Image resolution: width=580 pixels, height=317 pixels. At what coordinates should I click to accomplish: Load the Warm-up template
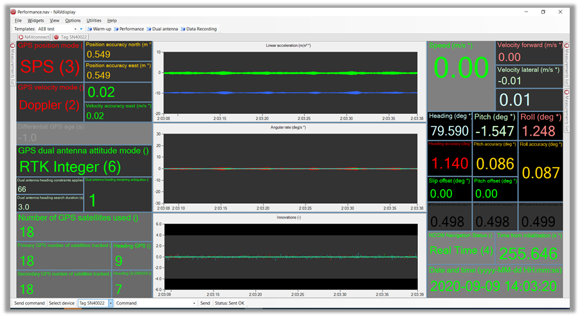pyautogui.click(x=99, y=29)
